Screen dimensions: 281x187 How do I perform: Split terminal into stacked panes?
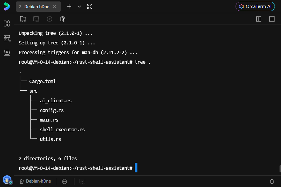tap(272, 19)
